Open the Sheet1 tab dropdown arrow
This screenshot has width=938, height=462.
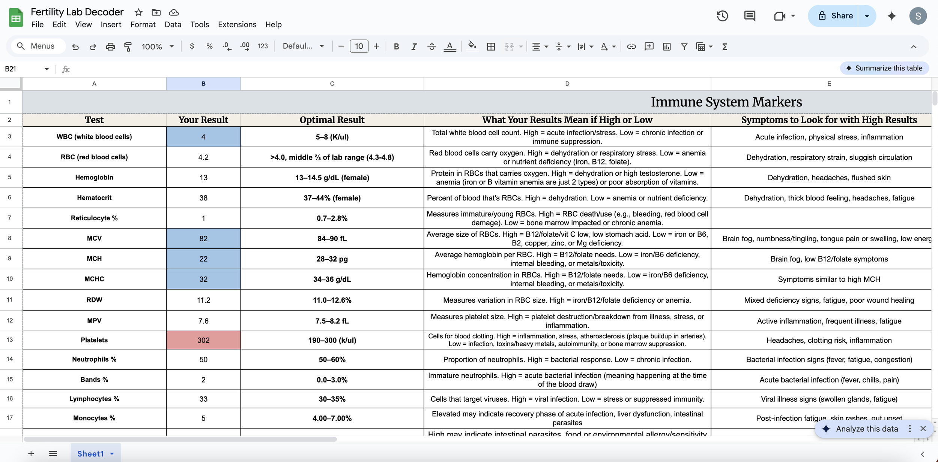112,454
